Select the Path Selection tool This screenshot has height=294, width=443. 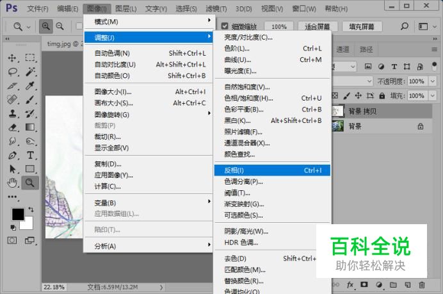click(x=12, y=168)
